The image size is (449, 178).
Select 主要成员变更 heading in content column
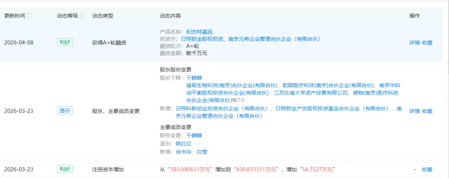tap(175, 127)
